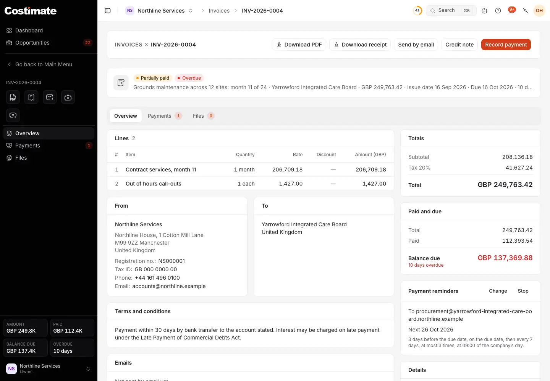Click the banknote plus sidebar icon
Viewport: 550px width, 381px height.
tap(13, 115)
